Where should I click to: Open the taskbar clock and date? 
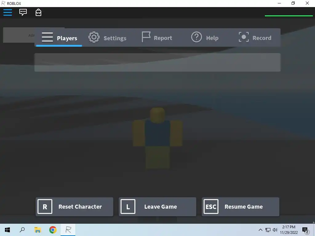click(x=289, y=230)
